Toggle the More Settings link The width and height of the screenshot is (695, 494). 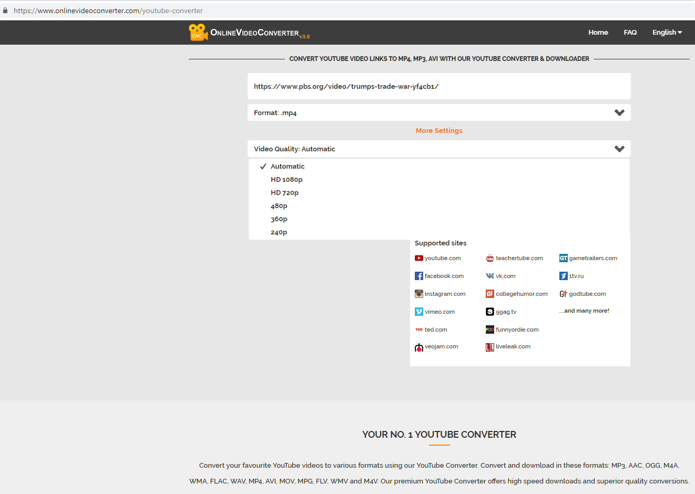(439, 130)
